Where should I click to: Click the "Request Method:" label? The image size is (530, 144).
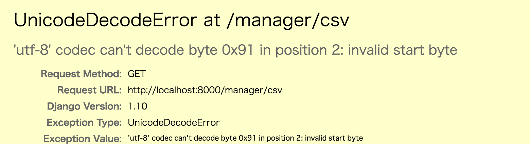click(x=81, y=74)
